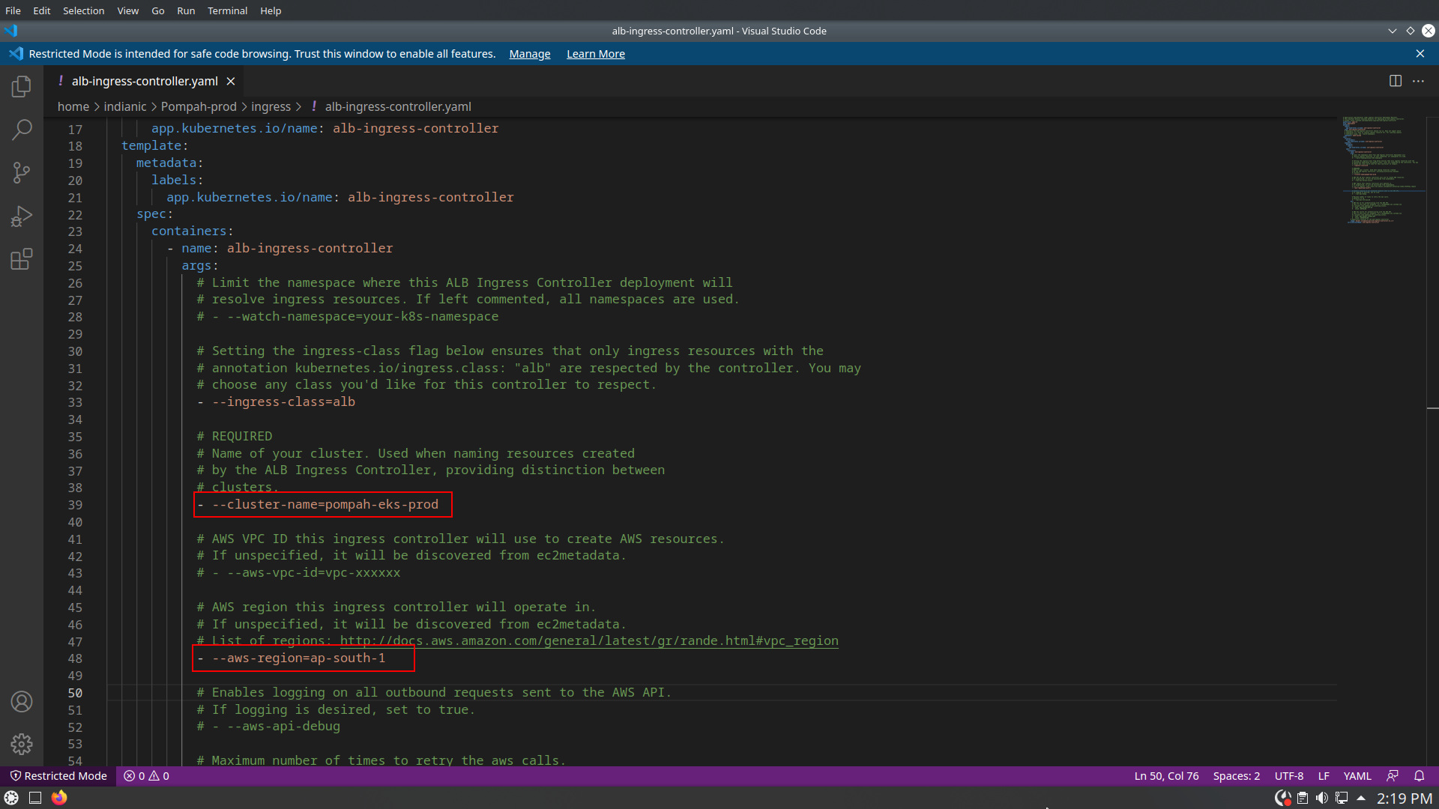Open the Source Control view
The image size is (1439, 809).
pyautogui.click(x=21, y=173)
